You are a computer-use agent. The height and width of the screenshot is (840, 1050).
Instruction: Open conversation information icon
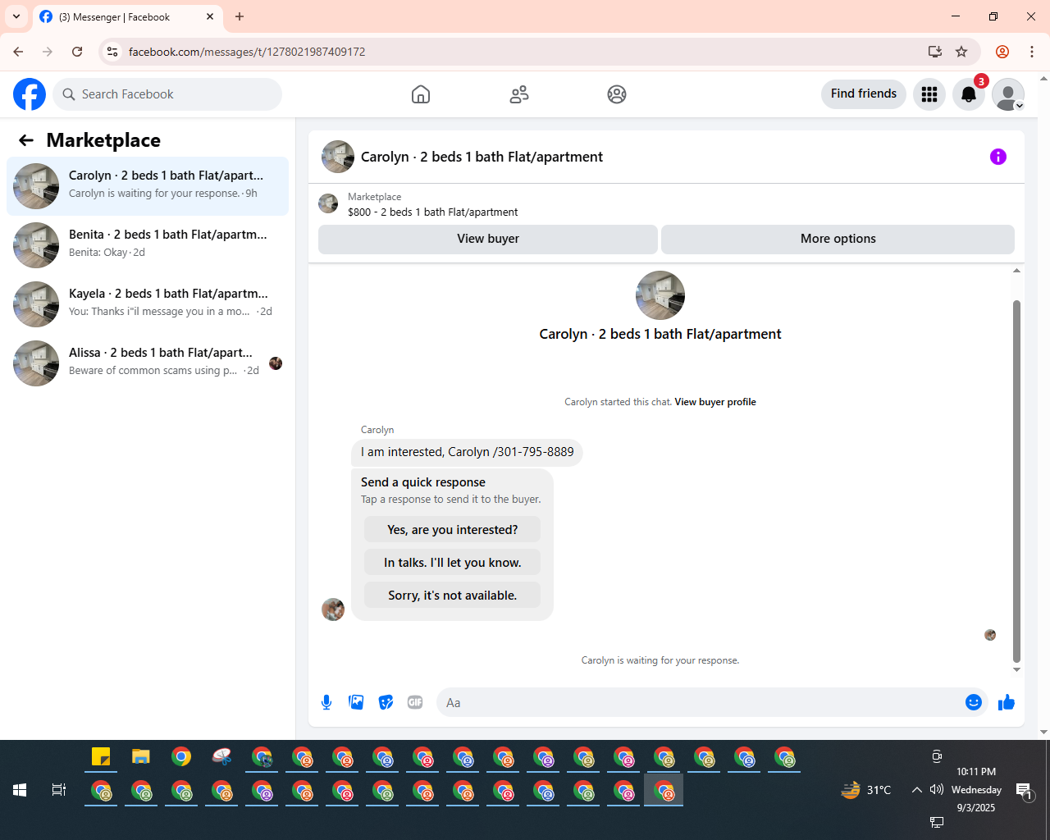click(x=998, y=157)
